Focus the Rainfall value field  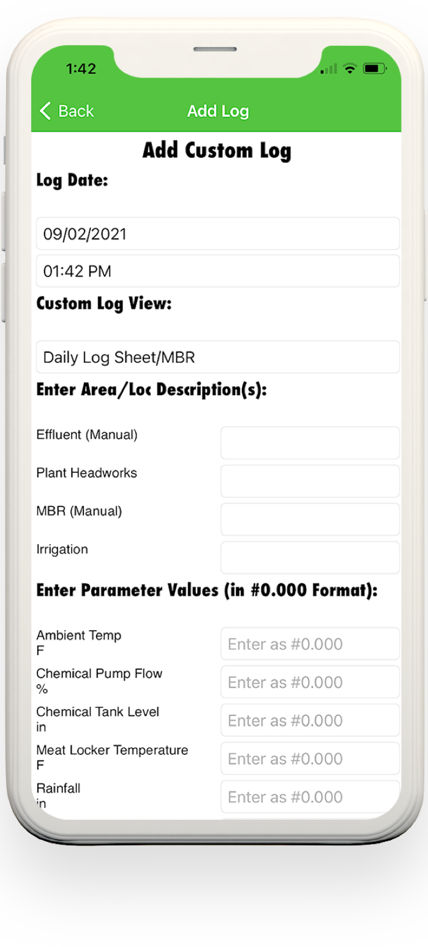tap(310, 797)
